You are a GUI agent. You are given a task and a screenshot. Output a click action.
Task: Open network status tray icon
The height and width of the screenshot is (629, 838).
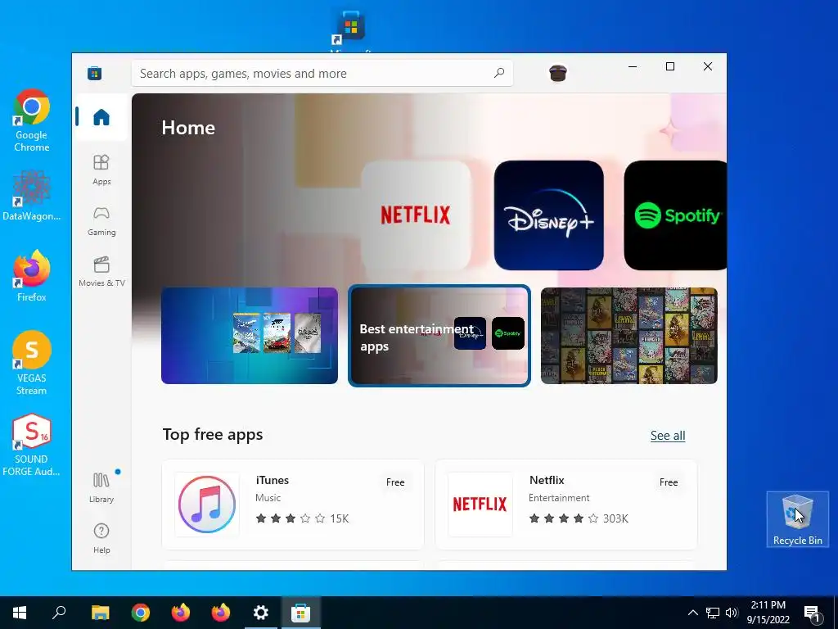click(713, 613)
